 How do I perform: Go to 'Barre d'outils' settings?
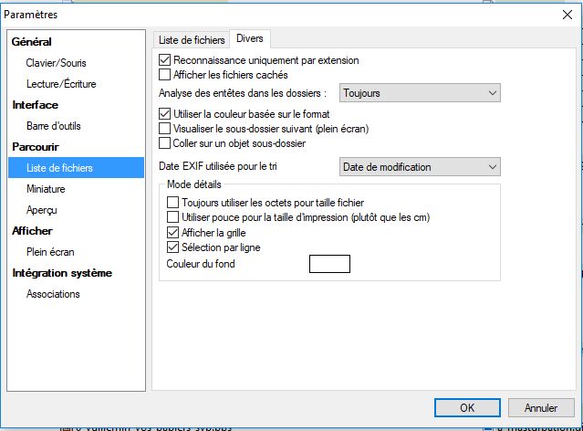(57, 126)
